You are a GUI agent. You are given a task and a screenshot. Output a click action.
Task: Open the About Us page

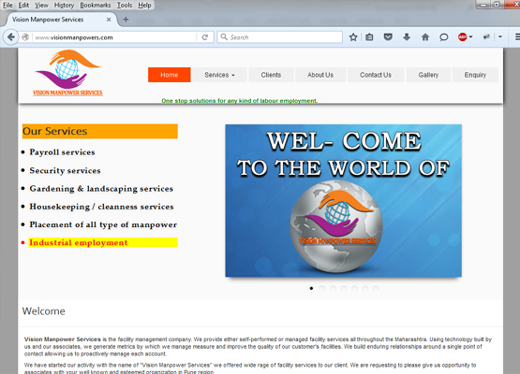(x=320, y=75)
